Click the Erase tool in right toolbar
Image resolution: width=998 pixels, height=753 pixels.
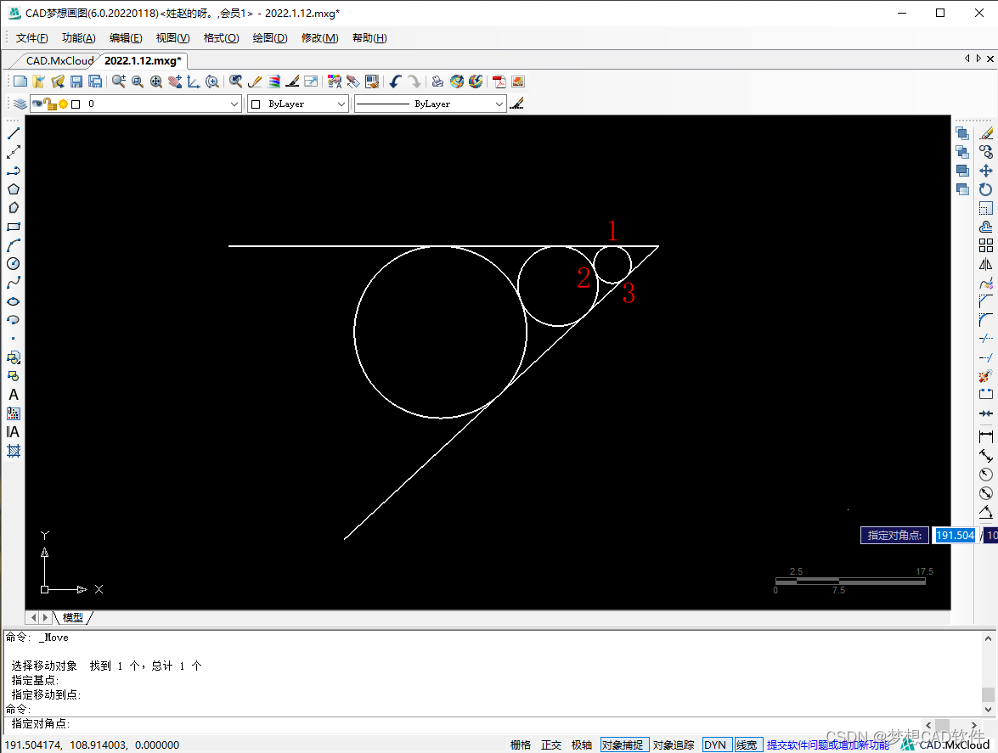pyautogui.click(x=986, y=133)
